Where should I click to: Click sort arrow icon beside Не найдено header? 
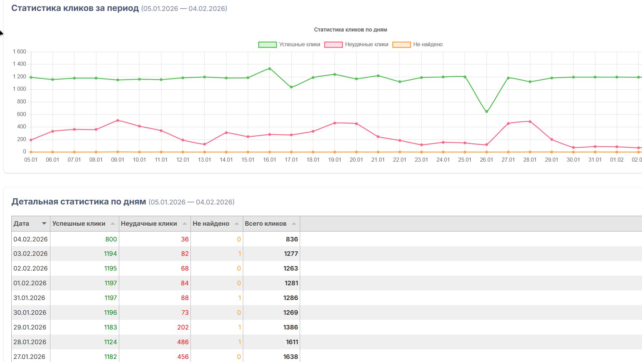coord(237,224)
